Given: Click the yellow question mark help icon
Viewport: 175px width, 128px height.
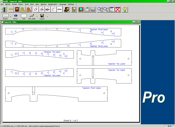Looking at the screenshot, I should tap(125, 9).
